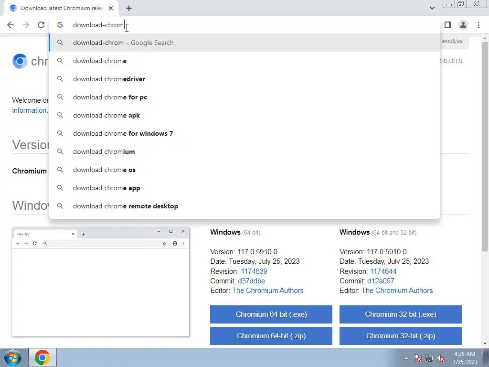The height and width of the screenshot is (367, 489).
Task: Reload the current page
Action: [x=41, y=25]
